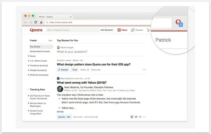Reload the page with refresh icon
This screenshot has width=211, height=134.
click(36, 22)
